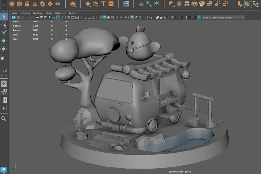Viewport: 261px width, 174px height.
Task: Select the Paint Selection tool
Action: click(4, 33)
